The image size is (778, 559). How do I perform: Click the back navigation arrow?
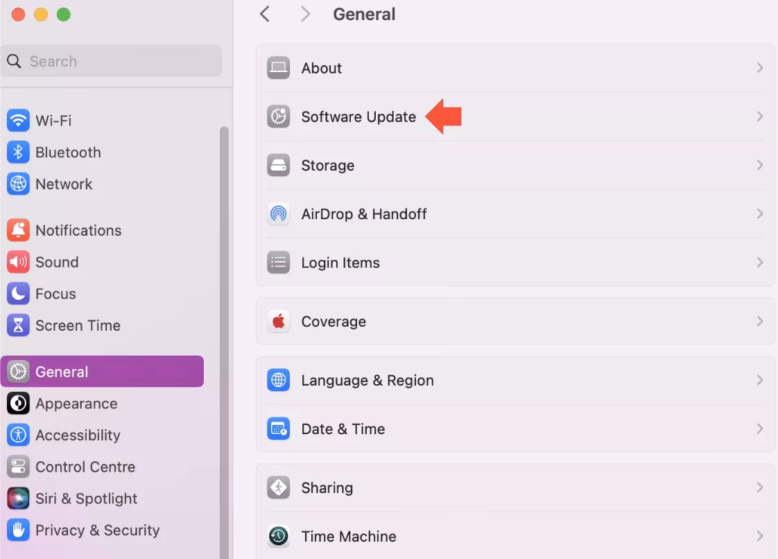pyautogui.click(x=264, y=13)
